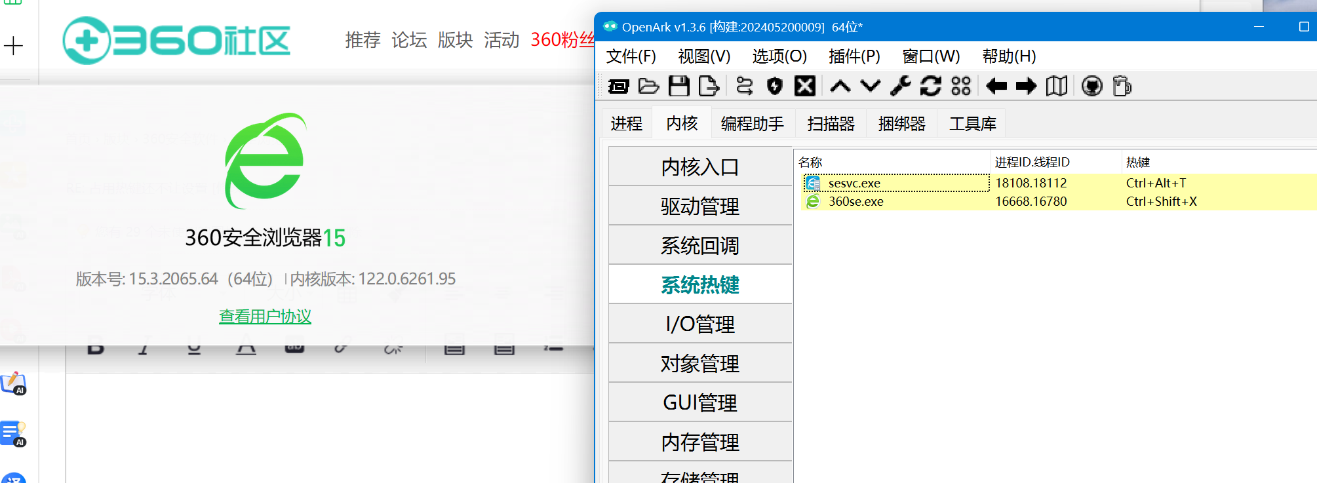Click the 360社区 logo
Image resolution: width=1317 pixels, height=483 pixels.
(x=176, y=41)
